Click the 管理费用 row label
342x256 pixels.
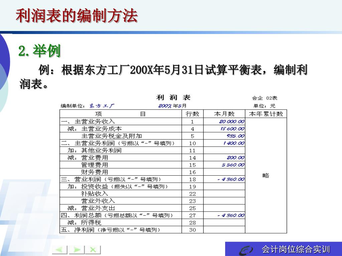pyautogui.click(x=95, y=165)
